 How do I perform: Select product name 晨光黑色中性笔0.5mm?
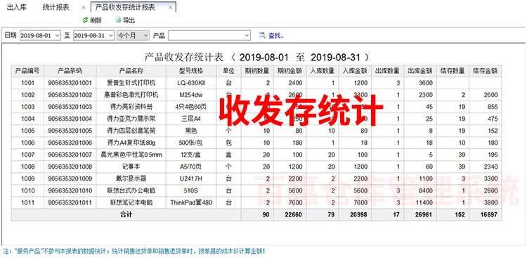[x=131, y=155]
